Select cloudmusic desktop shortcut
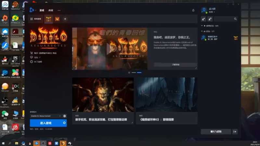260x146 pixels. 15,128
